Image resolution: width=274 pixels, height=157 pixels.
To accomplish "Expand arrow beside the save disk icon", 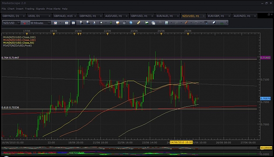I will [x=171, y=23].
